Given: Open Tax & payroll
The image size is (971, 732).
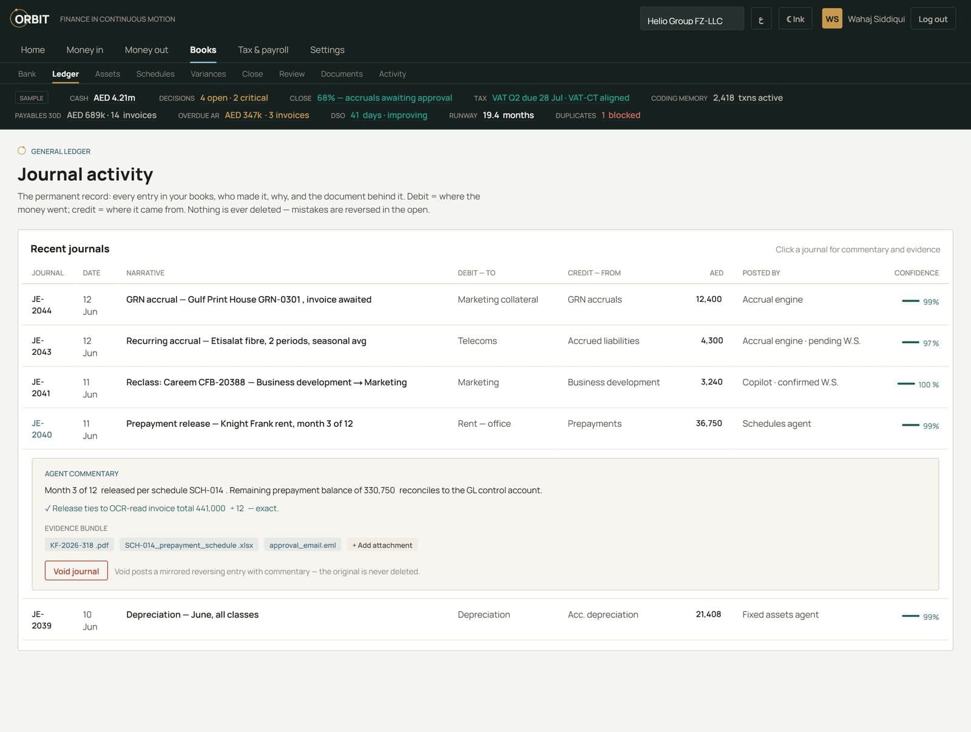Looking at the screenshot, I should coord(263,50).
